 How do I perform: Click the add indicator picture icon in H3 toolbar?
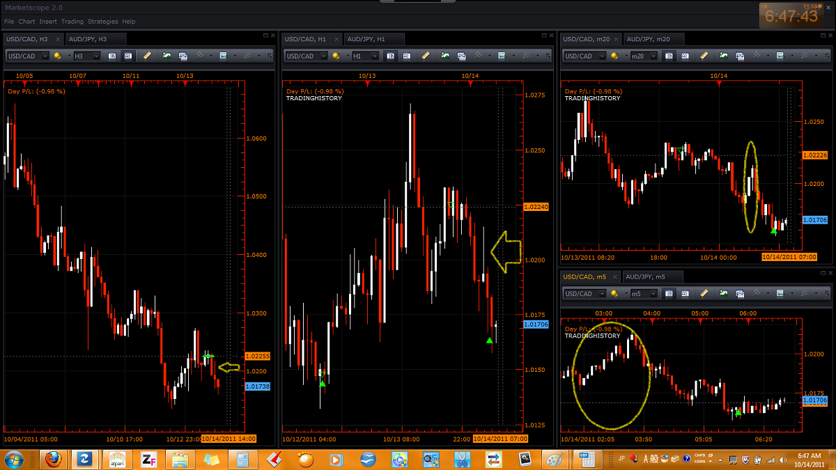167,56
